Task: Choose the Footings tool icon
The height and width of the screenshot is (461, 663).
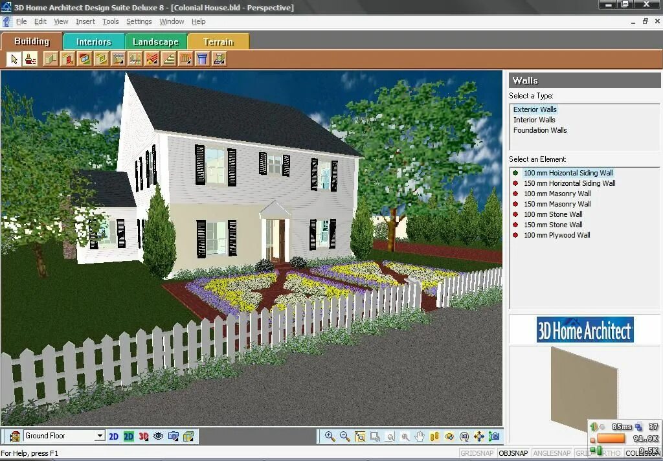Action: 219,59
